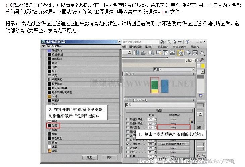Click the material name field 剪纸
The width and height of the screenshot is (245, 167).
coord(159,104)
